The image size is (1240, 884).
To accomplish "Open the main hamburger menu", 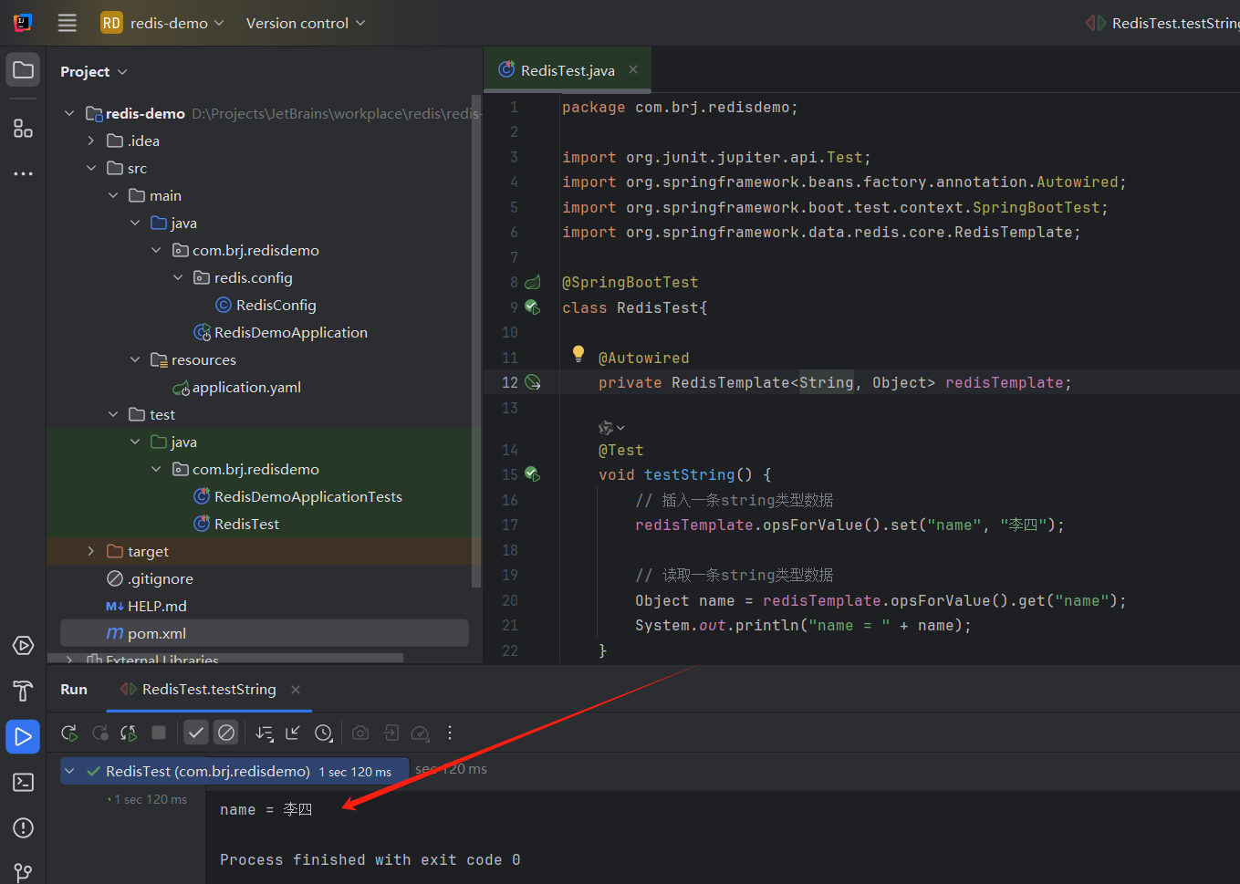I will (x=67, y=23).
